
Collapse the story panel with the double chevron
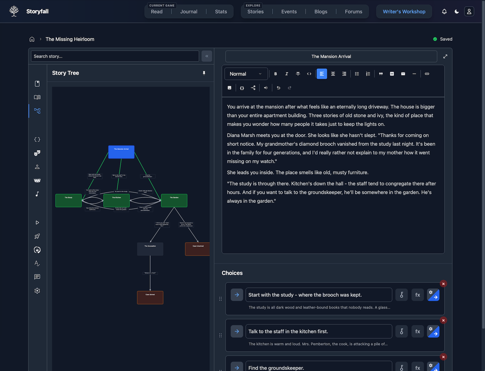[207, 56]
